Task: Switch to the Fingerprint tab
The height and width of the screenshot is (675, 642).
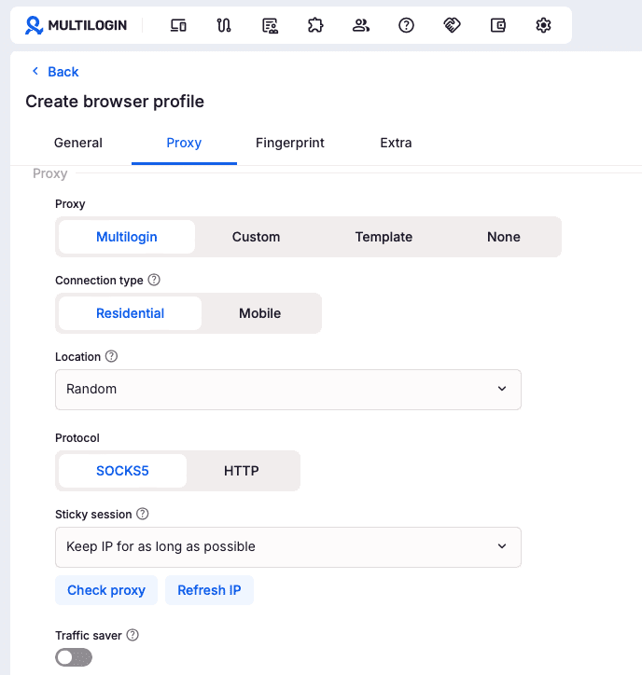Action: click(290, 143)
